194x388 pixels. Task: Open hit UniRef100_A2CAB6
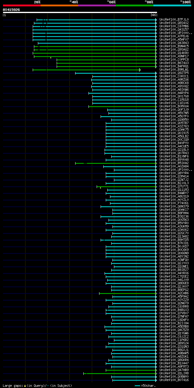174,293
